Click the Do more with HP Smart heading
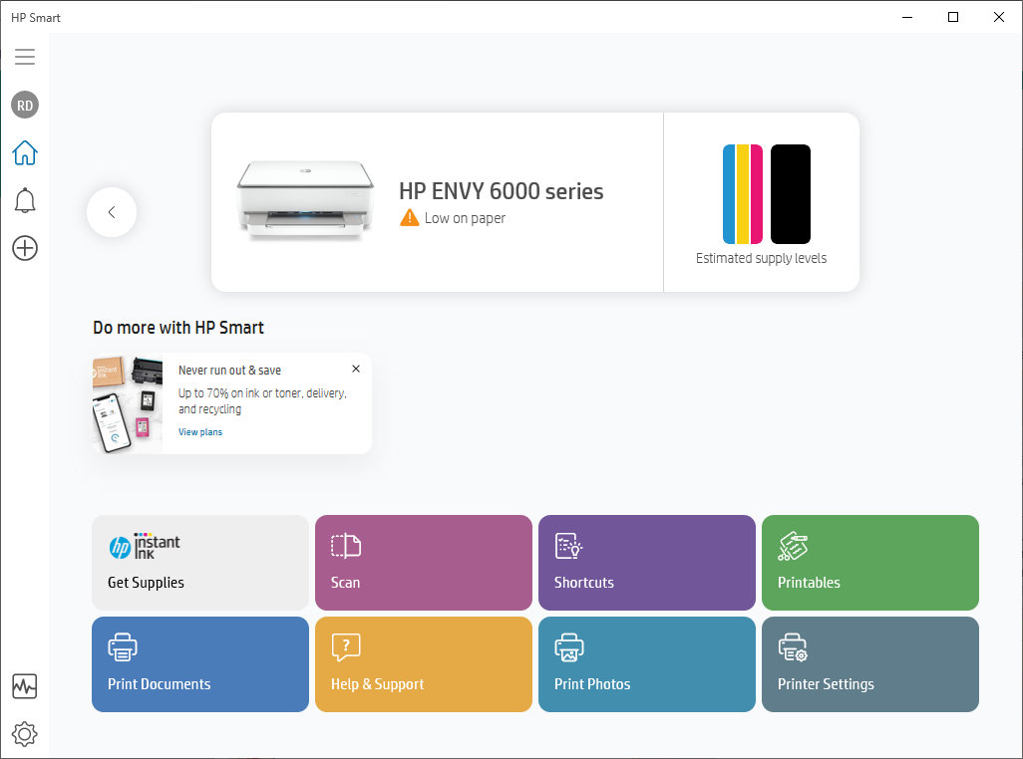This screenshot has width=1023, height=759. tap(178, 327)
